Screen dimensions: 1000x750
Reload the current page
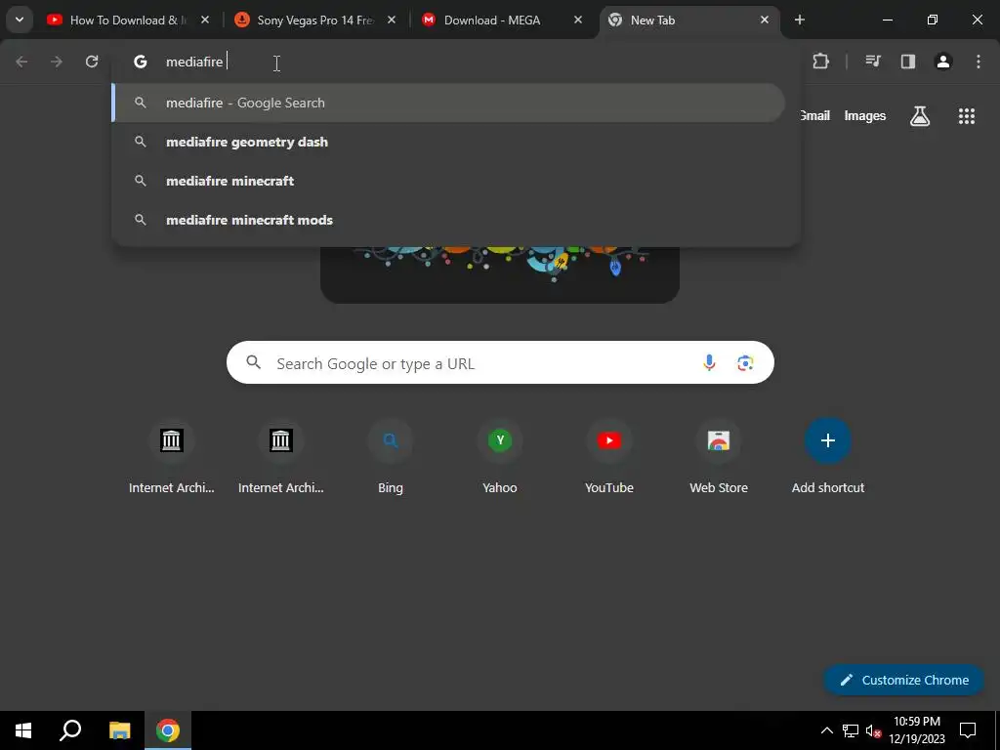[92, 62]
